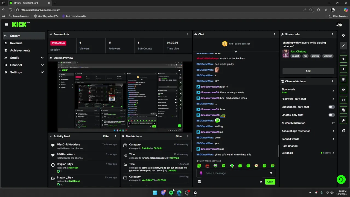Open Channel Actions three-dot menu

pyautogui.click(x=332, y=81)
